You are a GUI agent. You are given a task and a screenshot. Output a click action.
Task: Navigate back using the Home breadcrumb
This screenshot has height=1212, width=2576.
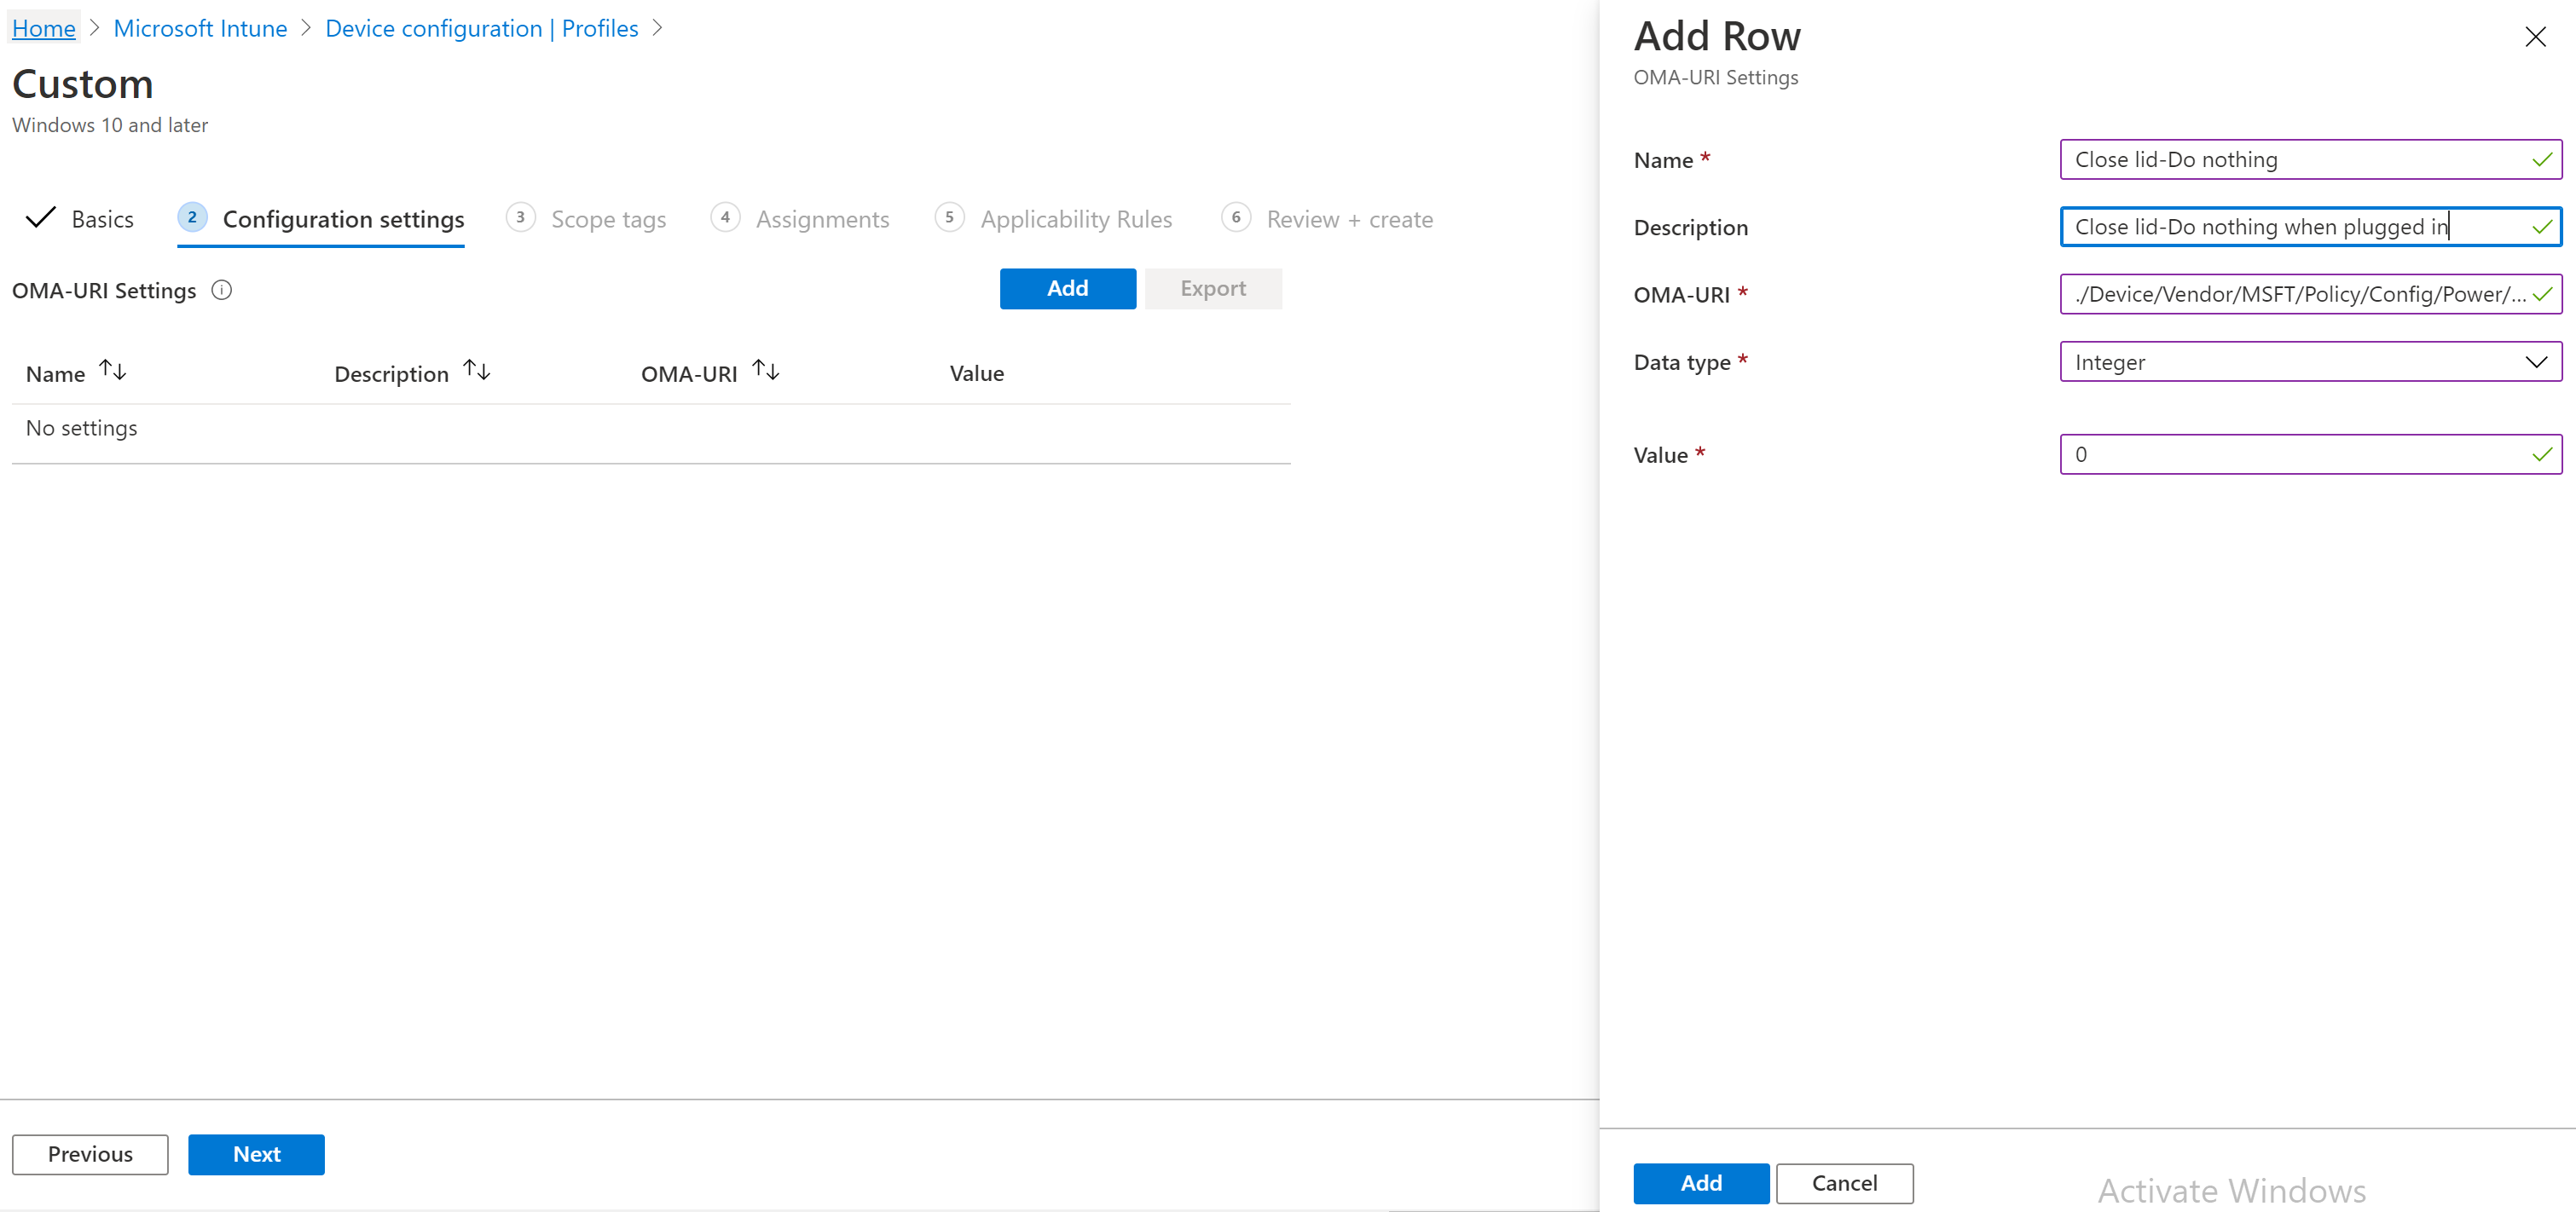coord(43,28)
